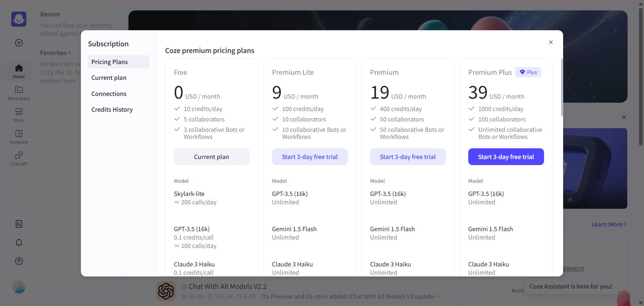
Task: Start Premium Lite 3-day free trial
Action: click(310, 157)
